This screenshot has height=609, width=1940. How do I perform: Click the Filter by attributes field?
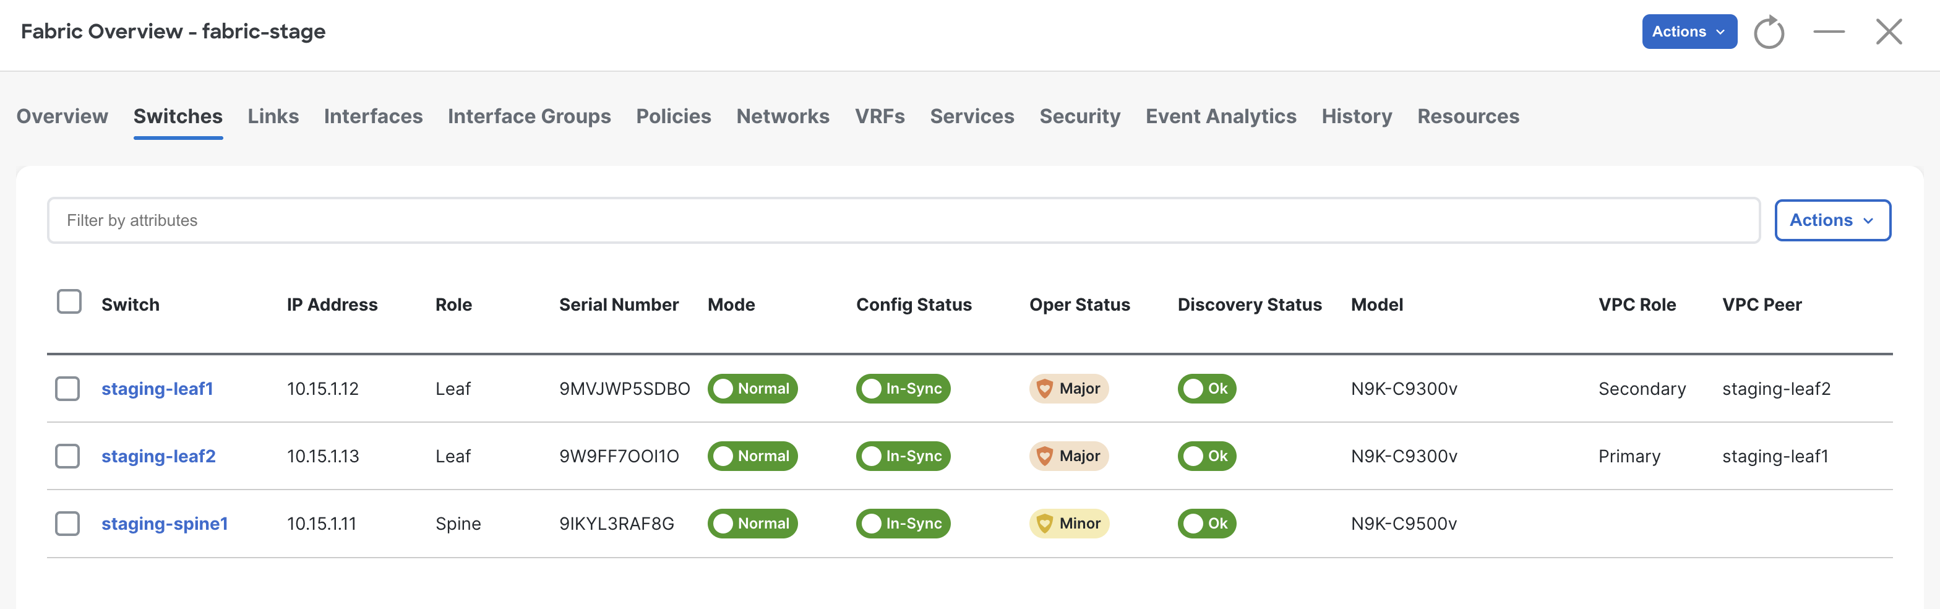903,220
